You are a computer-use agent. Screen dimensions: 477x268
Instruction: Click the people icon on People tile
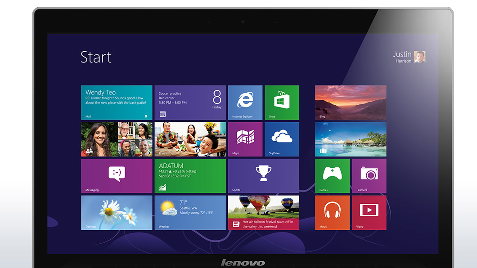click(x=89, y=150)
